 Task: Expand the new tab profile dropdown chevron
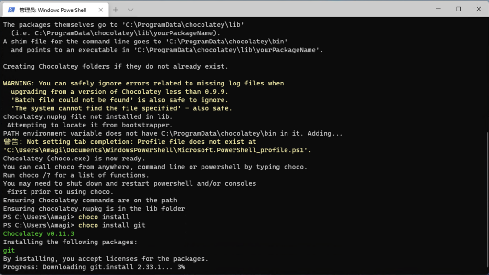[x=131, y=10]
